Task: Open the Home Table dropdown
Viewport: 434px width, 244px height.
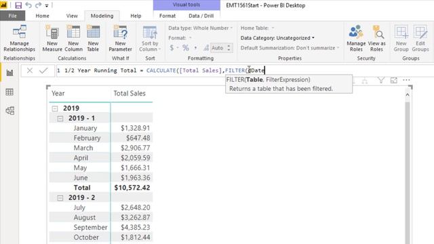Action: click(257, 28)
